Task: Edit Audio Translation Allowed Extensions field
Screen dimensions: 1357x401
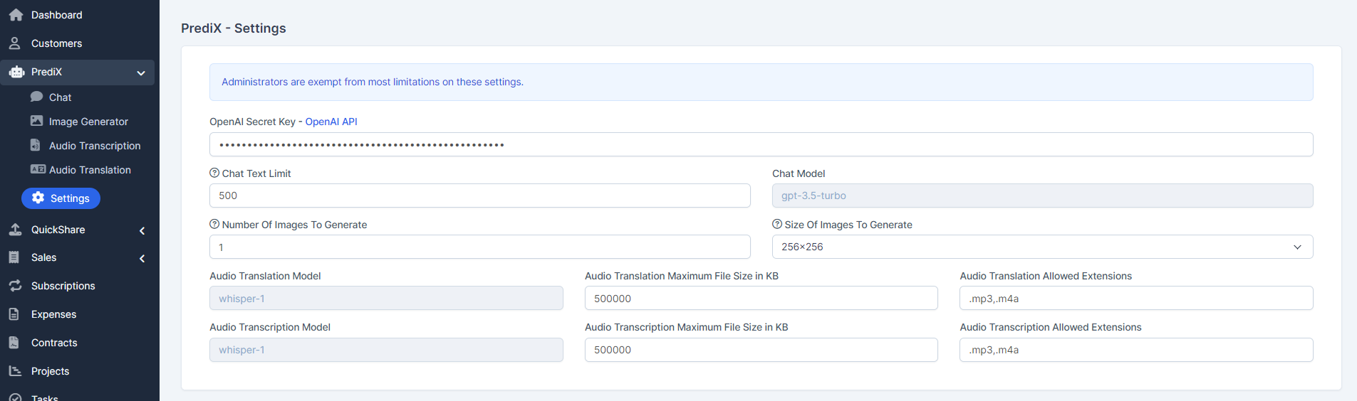Action: click(x=1136, y=298)
